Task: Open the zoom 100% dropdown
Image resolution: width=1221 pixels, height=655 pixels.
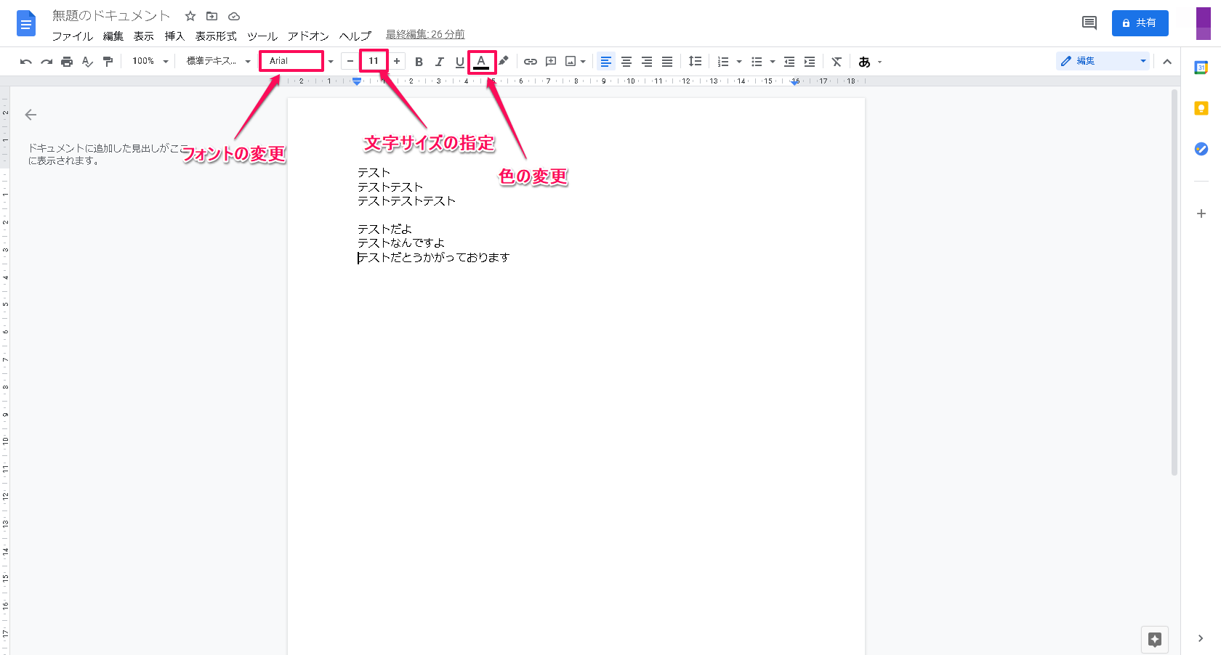Action: pyautogui.click(x=150, y=61)
